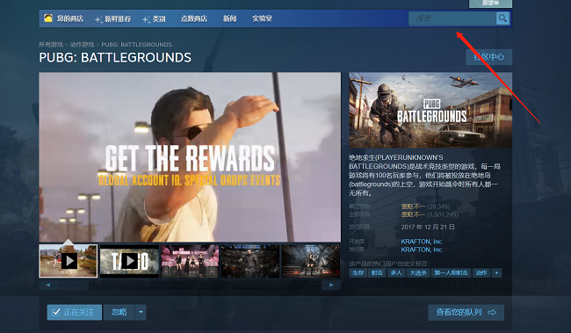Image resolution: width=571 pixels, height=333 pixels.
Task: Click left arrow of thumbnail scrollbar
Action: click(48, 285)
